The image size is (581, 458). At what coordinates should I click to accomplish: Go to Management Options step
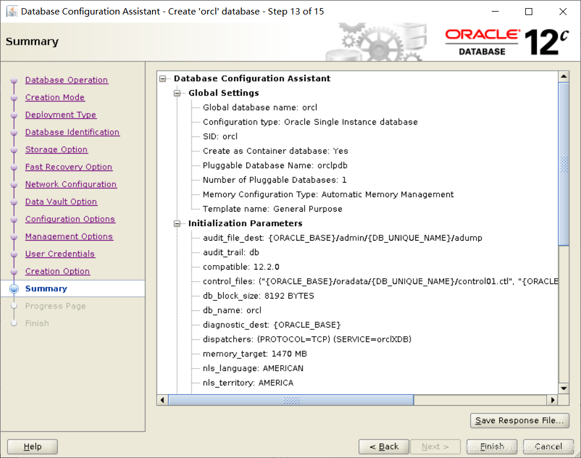[69, 237]
